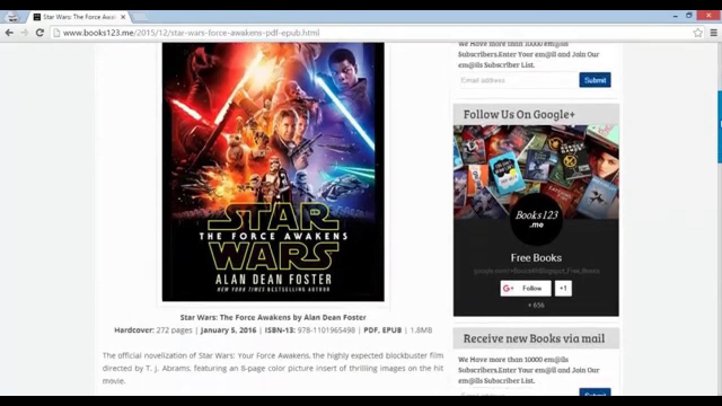This screenshot has width=722, height=406.
Task: Open the Free Books Google+ page link
Action: pos(536,258)
